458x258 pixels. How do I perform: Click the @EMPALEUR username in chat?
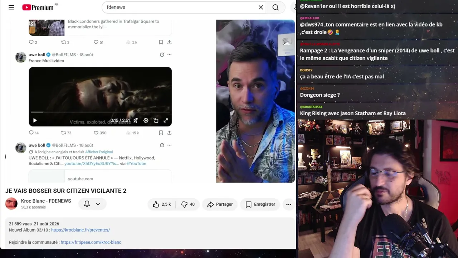pyautogui.click(x=310, y=18)
